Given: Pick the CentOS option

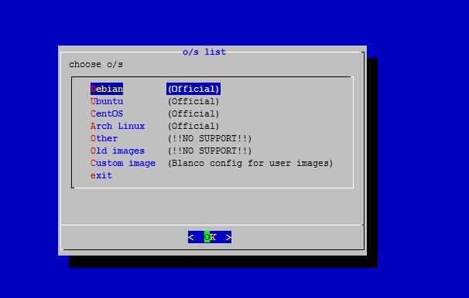Looking at the screenshot, I should [107, 113].
